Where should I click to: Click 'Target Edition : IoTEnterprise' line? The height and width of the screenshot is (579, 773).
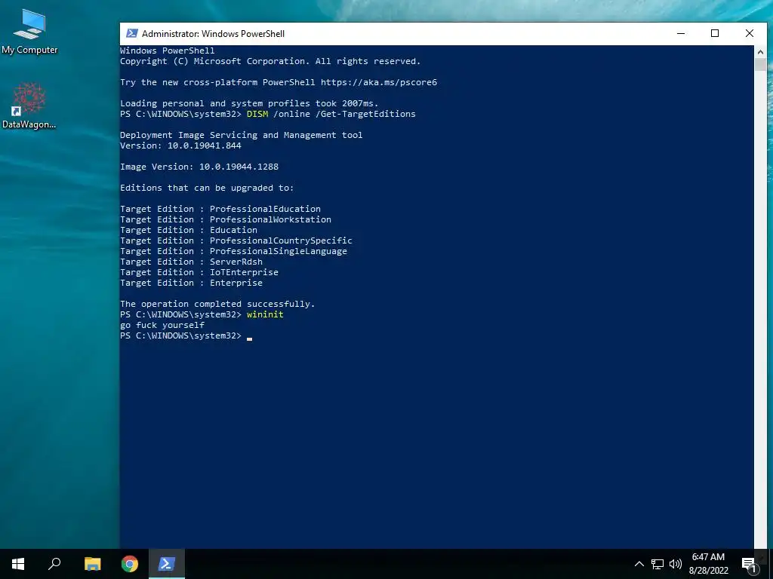199,272
